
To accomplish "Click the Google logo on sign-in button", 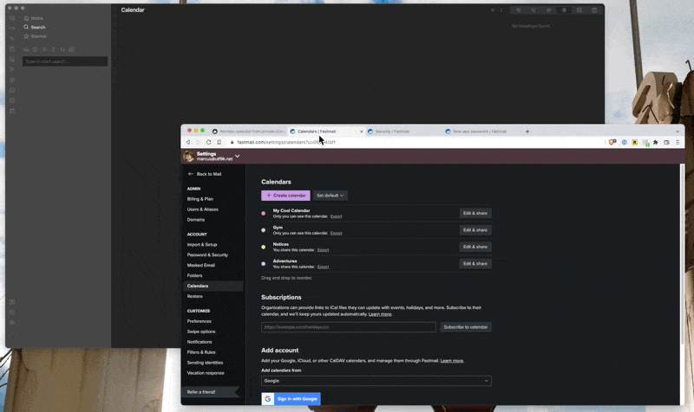I will [x=268, y=399].
